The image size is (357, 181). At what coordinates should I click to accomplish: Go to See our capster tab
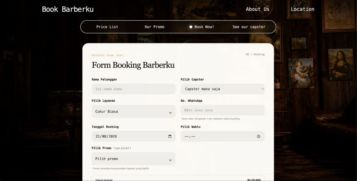249,27
